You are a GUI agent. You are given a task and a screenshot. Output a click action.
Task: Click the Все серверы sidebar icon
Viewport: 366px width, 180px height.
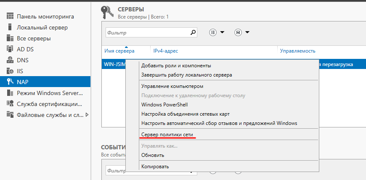[10, 38]
